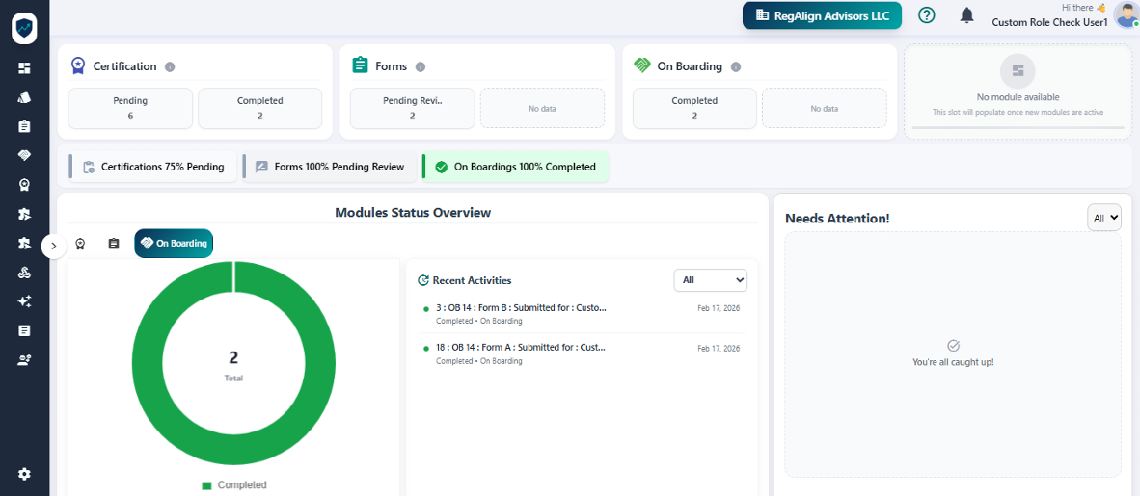The width and height of the screenshot is (1140, 496).
Task: Click the Recent Activities refresh icon
Action: tap(423, 280)
